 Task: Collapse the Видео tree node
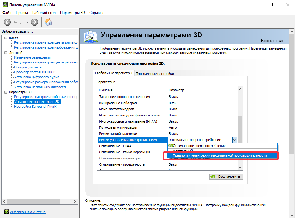click(x=6, y=38)
